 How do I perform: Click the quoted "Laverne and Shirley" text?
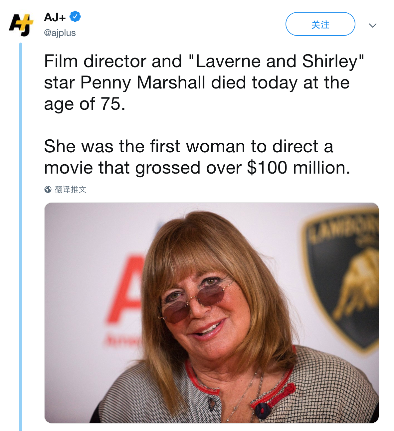pos(276,62)
